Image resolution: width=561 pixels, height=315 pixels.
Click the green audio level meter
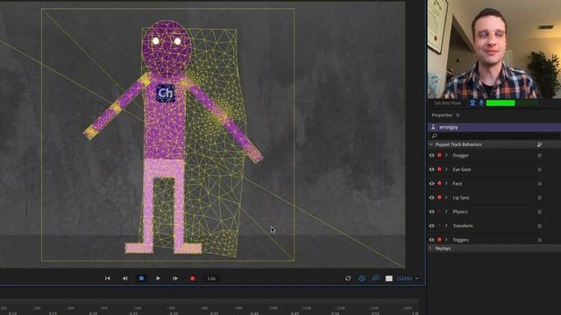(501, 103)
